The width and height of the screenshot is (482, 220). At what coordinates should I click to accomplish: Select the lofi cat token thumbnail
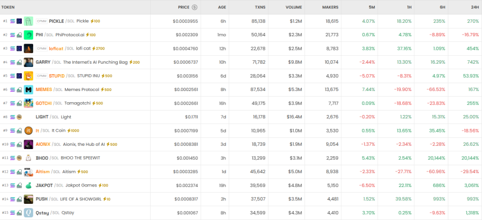pyautogui.click(x=29, y=49)
